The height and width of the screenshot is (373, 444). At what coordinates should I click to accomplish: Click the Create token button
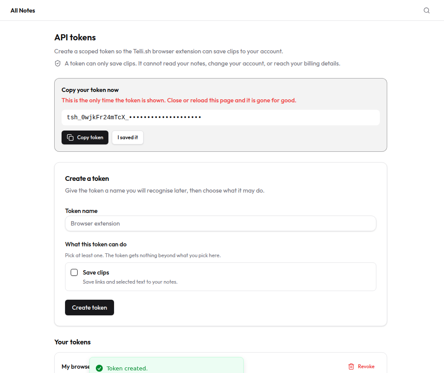click(89, 308)
